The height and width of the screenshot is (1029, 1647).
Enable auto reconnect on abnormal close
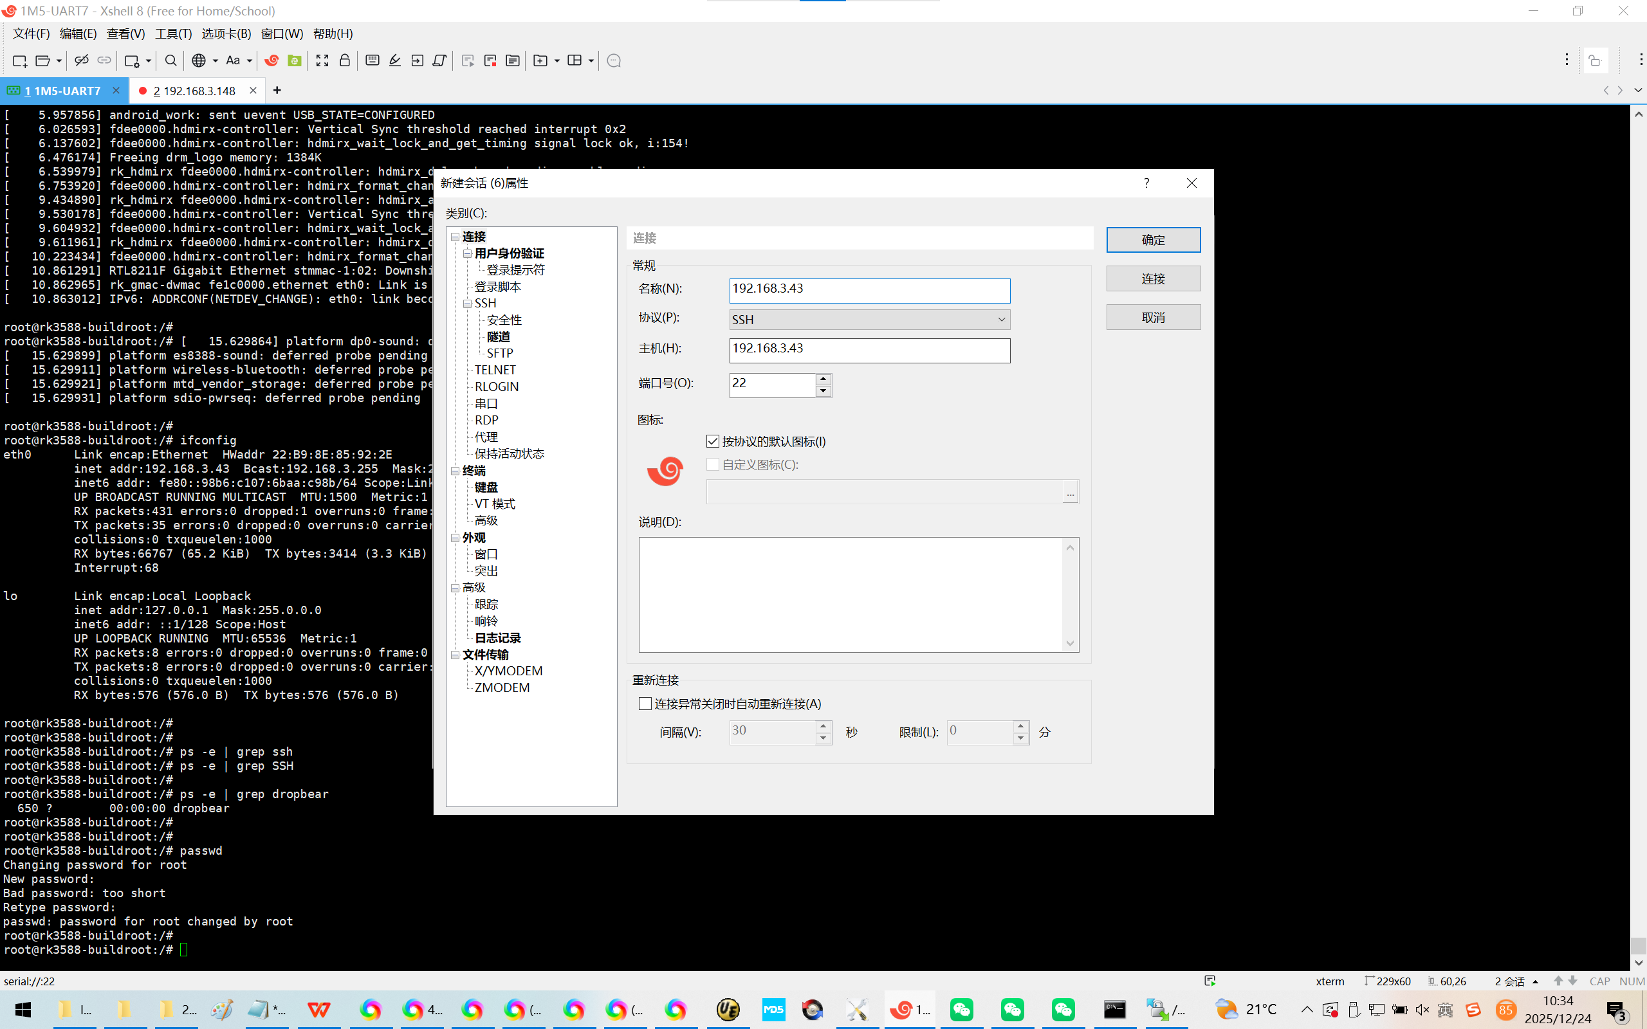click(x=645, y=704)
